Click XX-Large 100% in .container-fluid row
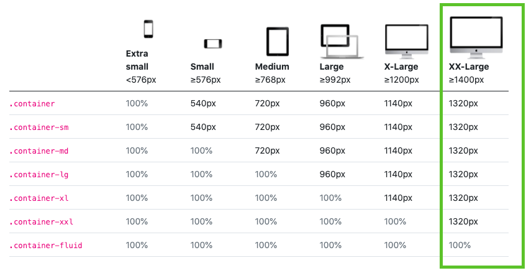526x273 pixels. pyautogui.click(x=460, y=246)
